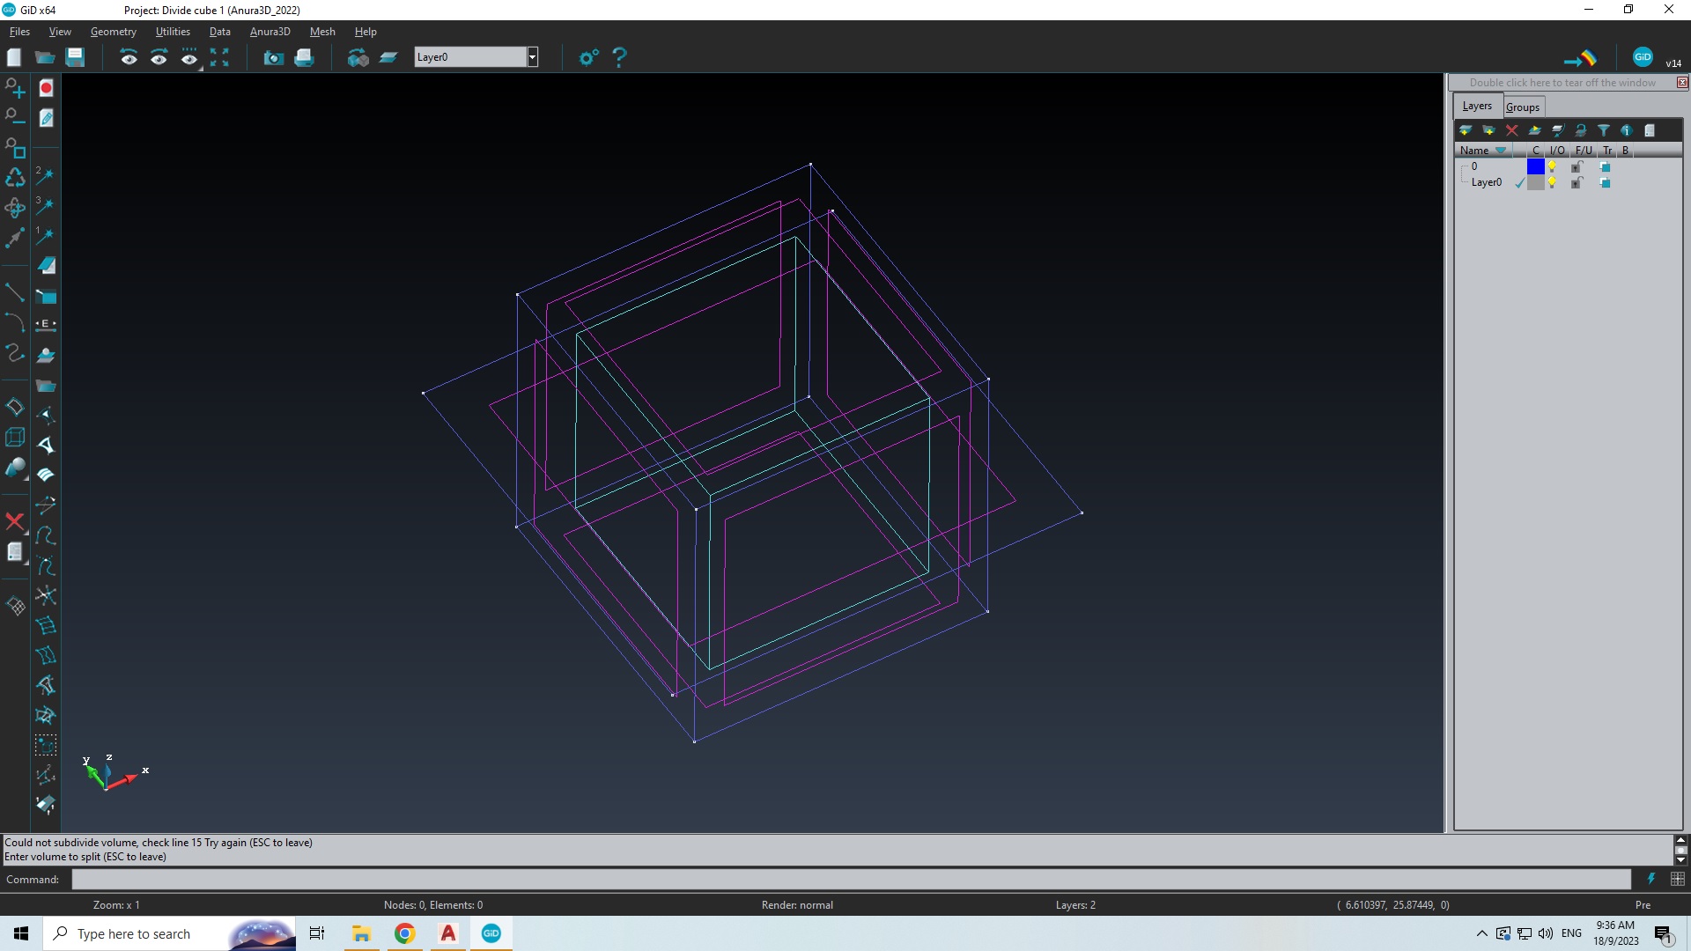The width and height of the screenshot is (1691, 951).
Task: Switch to the Groups tab
Action: tap(1523, 107)
